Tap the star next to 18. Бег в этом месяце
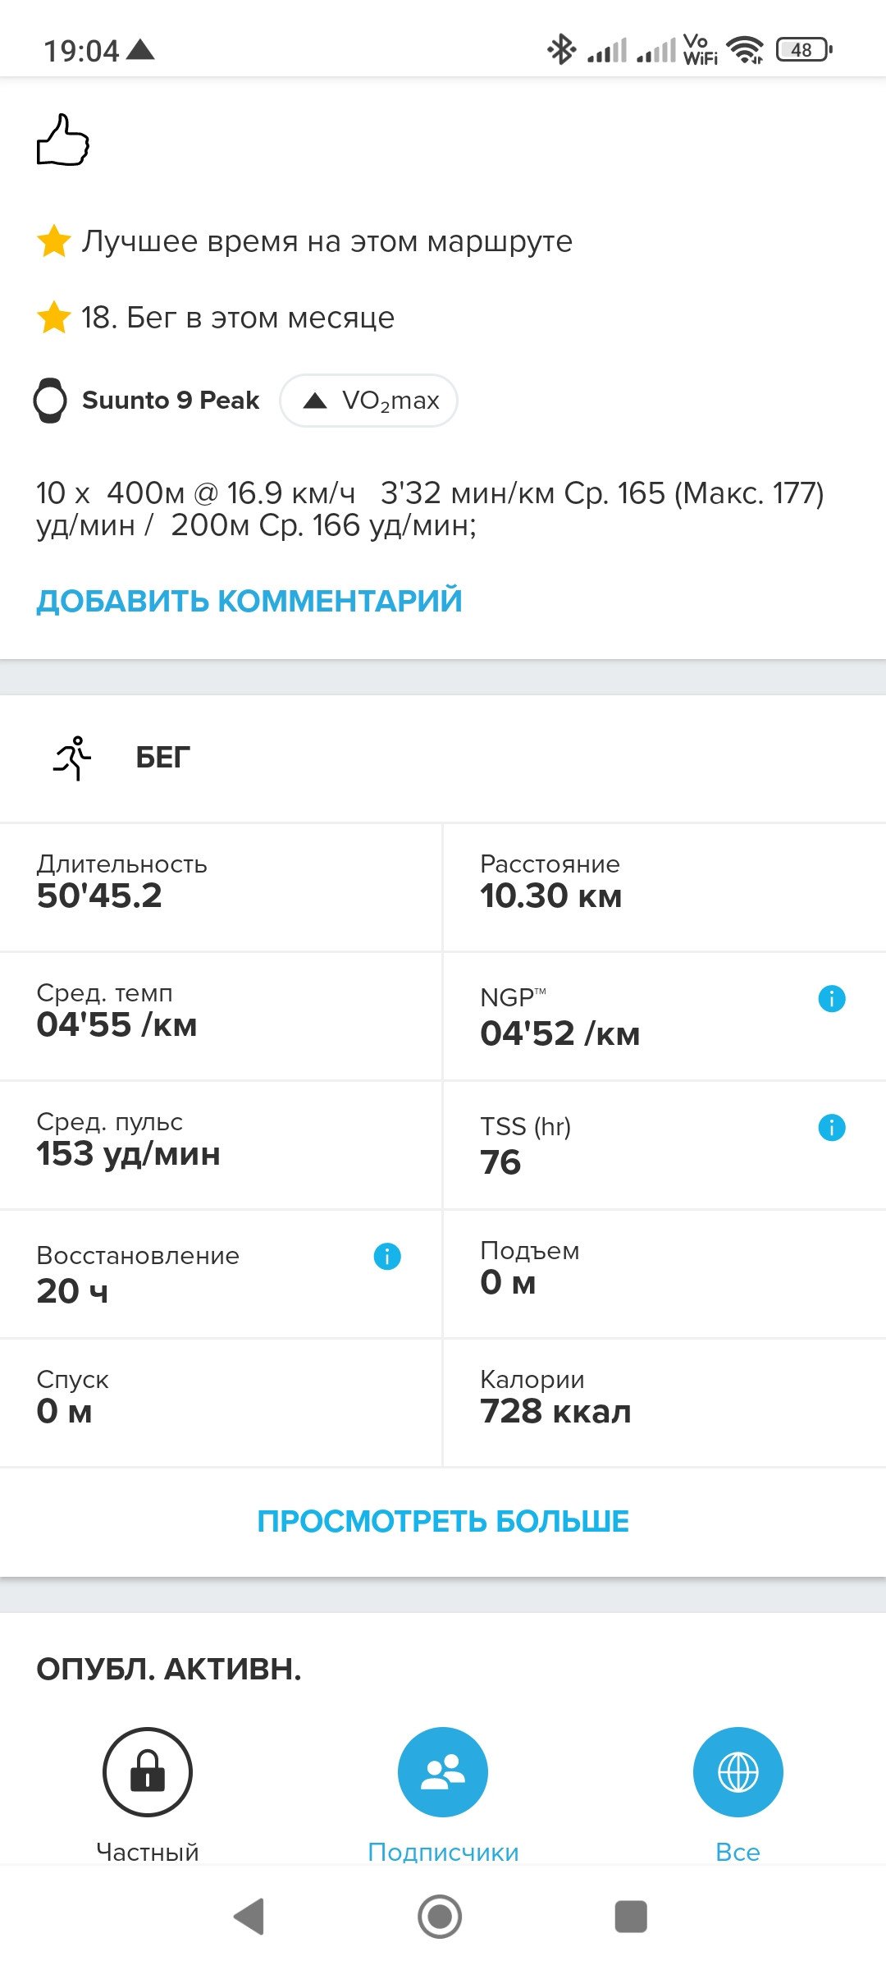This screenshot has height=1970, width=886. [x=54, y=318]
